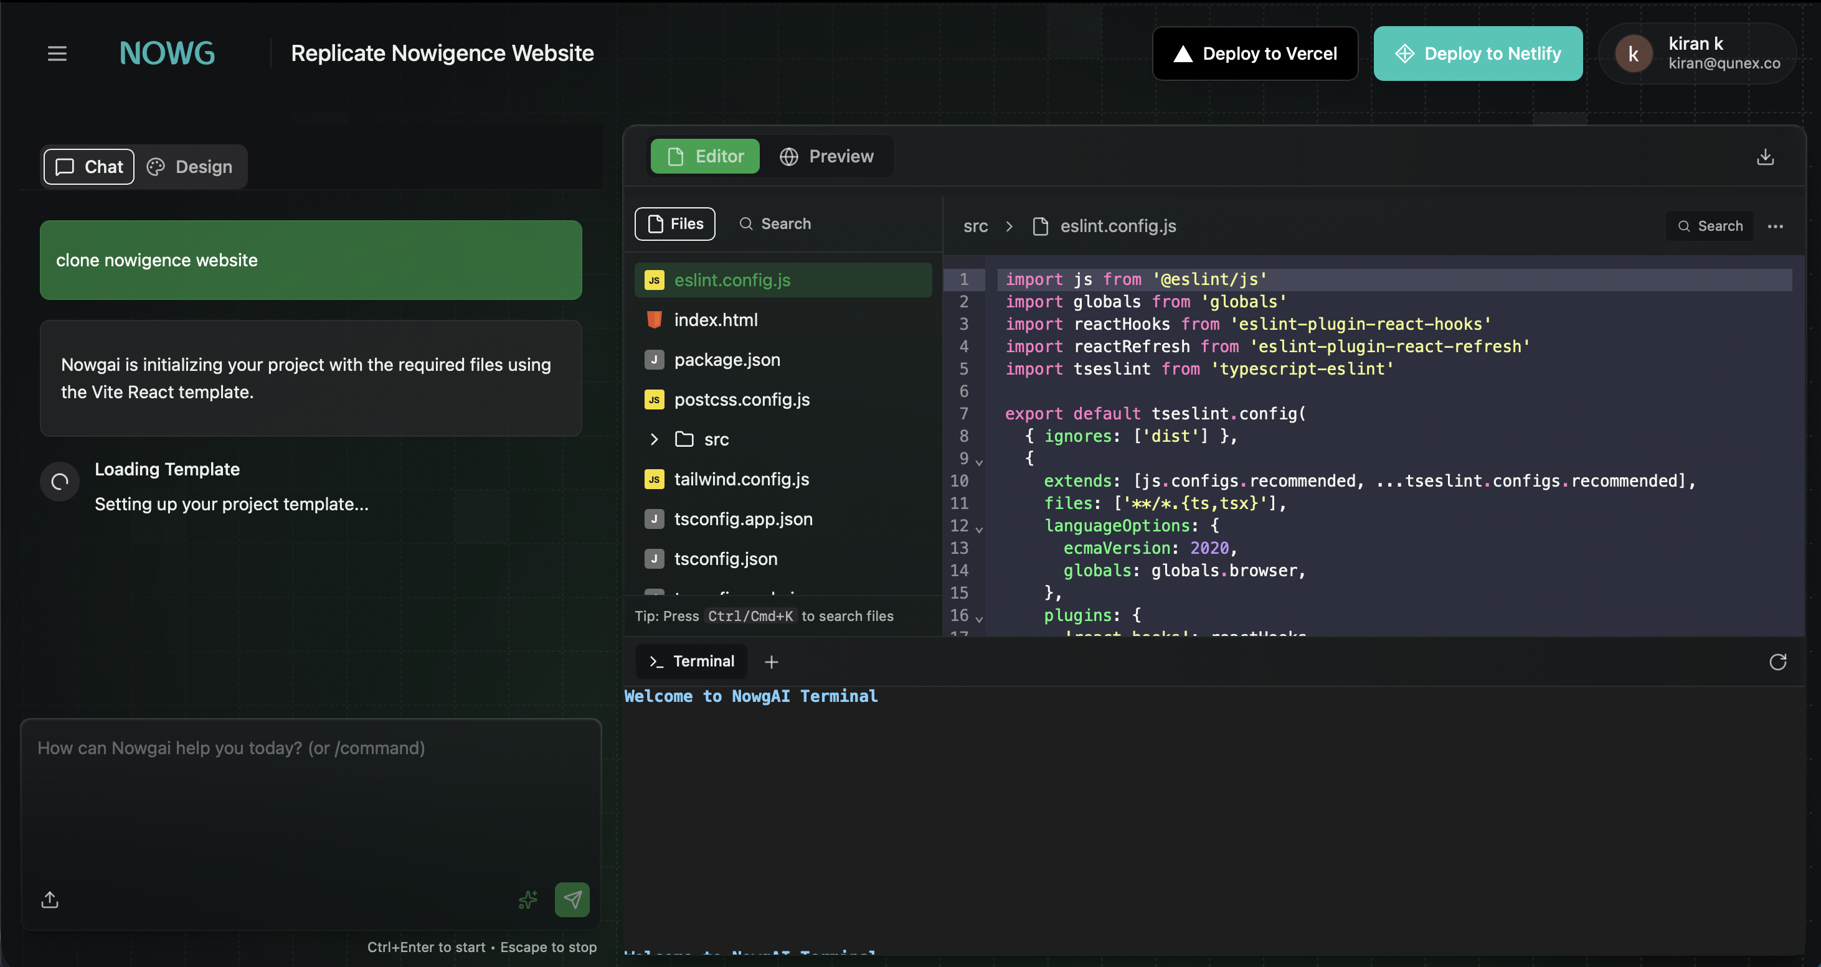Collapse the code fold at line 9
1821x967 pixels.
point(979,460)
